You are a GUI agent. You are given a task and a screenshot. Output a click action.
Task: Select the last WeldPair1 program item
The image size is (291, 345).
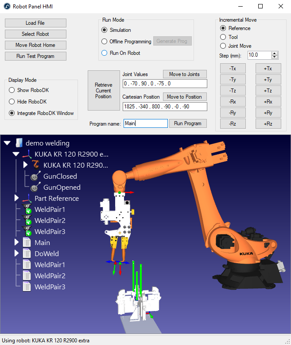click(x=50, y=264)
